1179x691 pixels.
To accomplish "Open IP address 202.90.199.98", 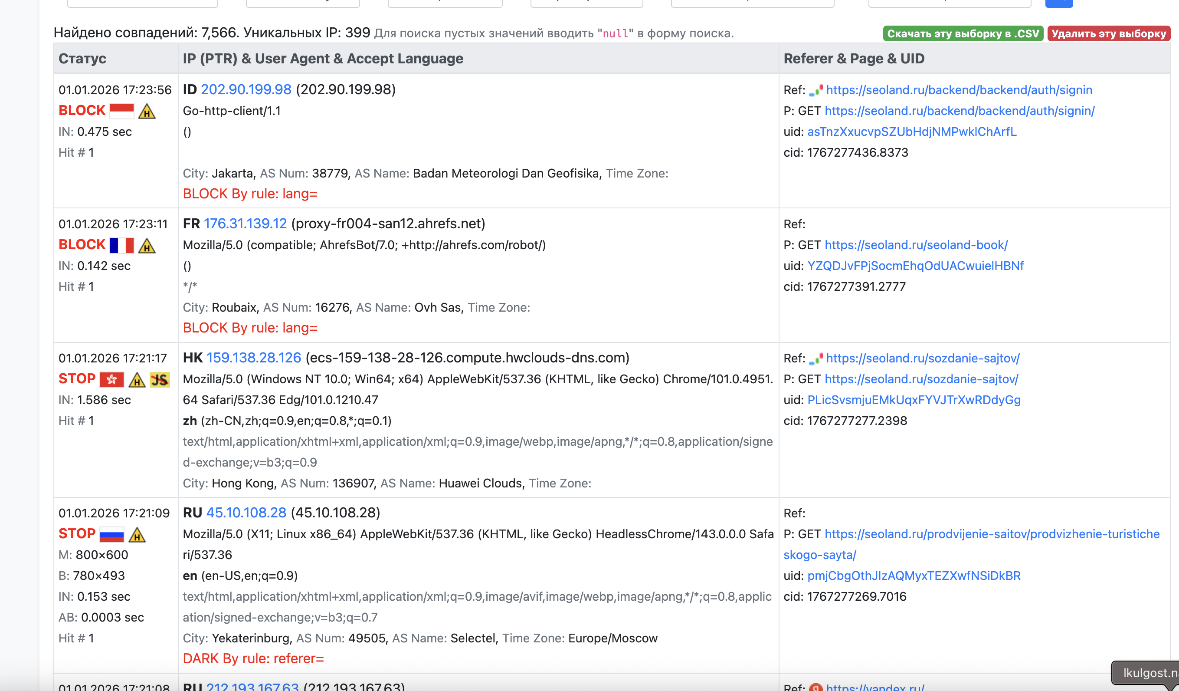I will pos(246,89).
